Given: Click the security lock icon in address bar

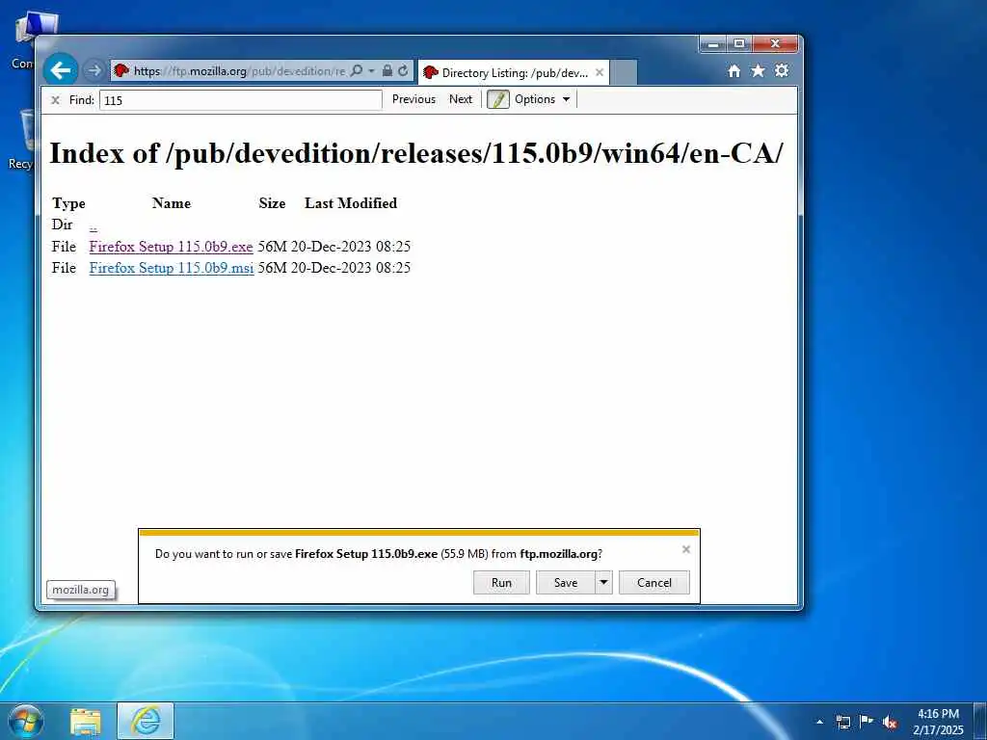Looking at the screenshot, I should click(x=387, y=70).
